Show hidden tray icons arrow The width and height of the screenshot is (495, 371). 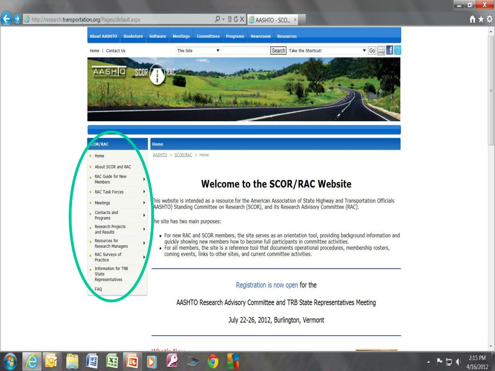click(x=428, y=362)
